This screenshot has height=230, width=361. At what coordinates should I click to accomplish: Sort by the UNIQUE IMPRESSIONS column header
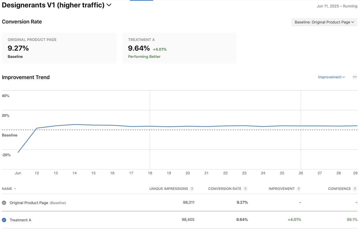169,189
